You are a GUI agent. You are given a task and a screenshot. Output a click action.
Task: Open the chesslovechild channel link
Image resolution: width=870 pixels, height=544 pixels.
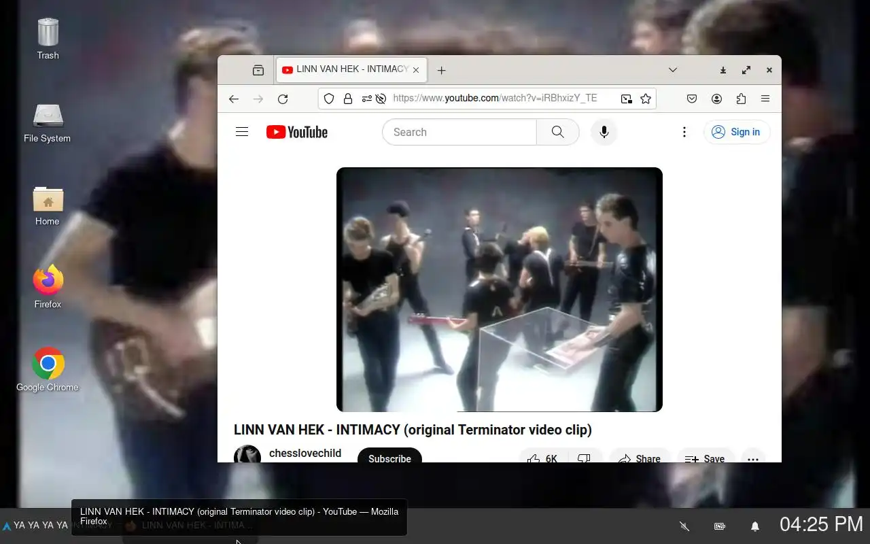pos(305,454)
